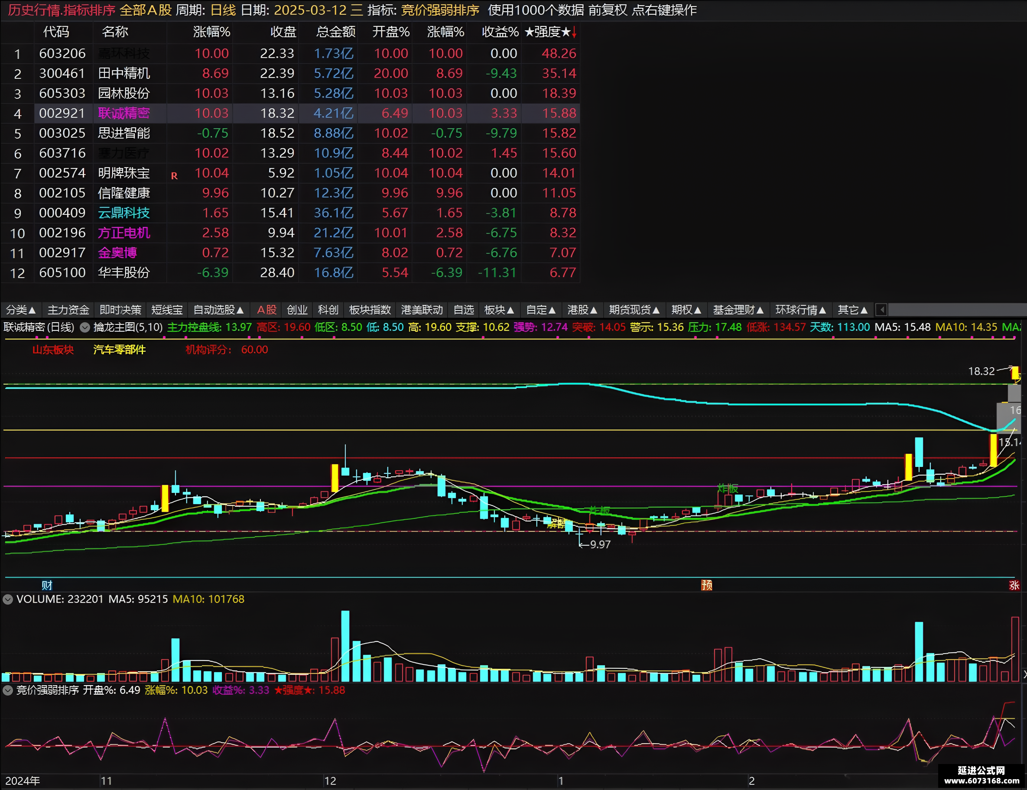Sort by 收盘 column header

coord(283,32)
